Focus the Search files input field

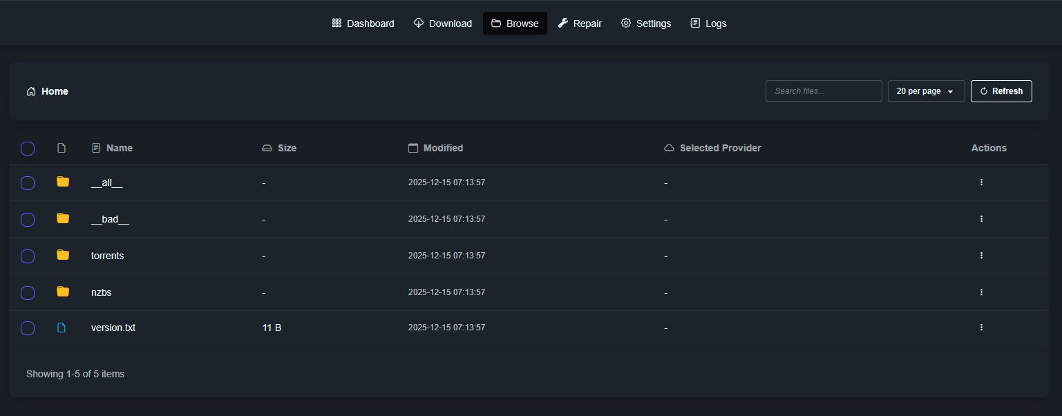click(x=824, y=91)
